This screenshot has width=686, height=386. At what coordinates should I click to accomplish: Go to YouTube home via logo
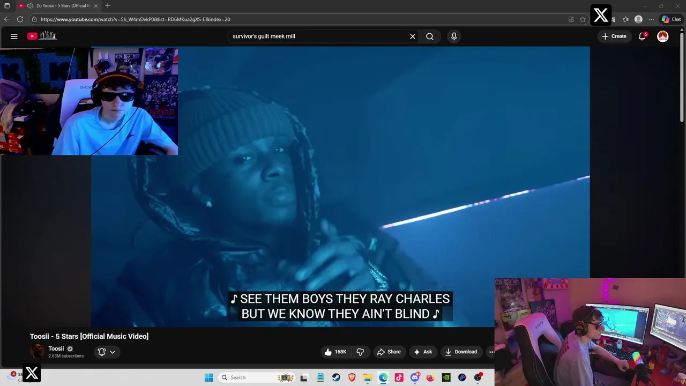tap(42, 36)
